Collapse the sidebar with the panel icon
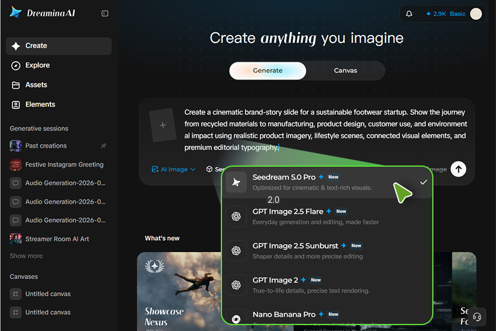Image resolution: width=496 pixels, height=331 pixels. coord(105,14)
